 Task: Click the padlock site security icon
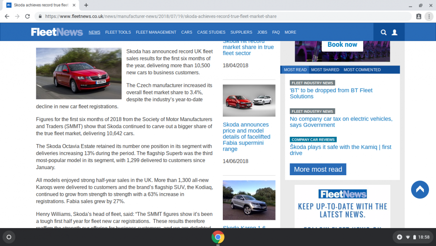click(40, 17)
